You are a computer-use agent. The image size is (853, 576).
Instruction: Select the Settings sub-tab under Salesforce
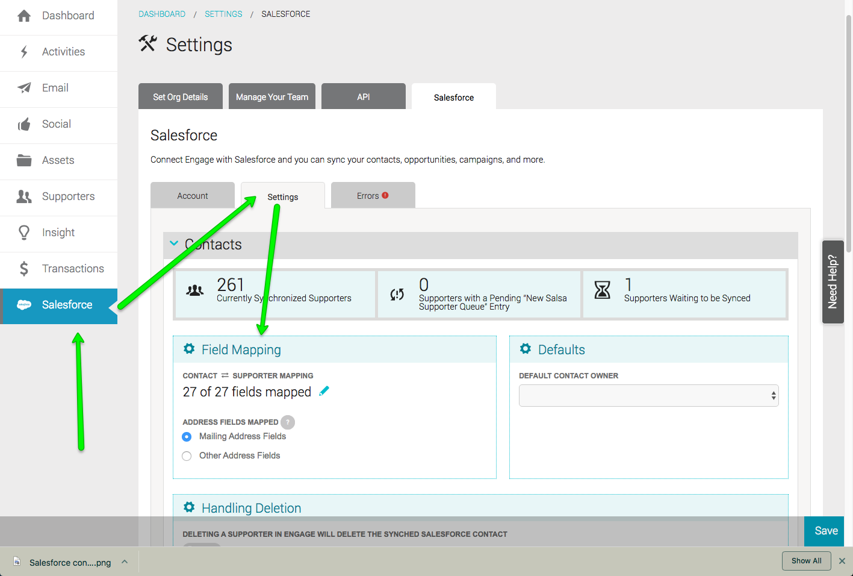283,196
